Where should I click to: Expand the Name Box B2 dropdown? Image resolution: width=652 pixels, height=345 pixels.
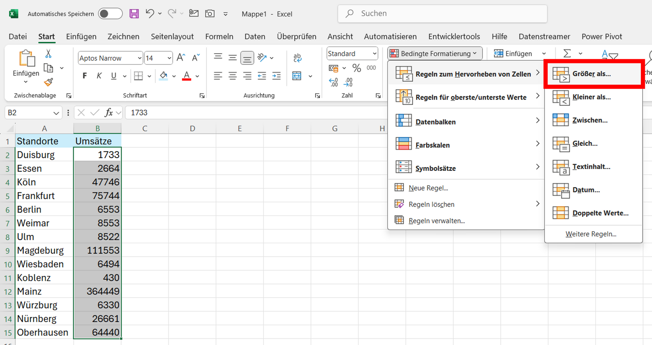56,113
